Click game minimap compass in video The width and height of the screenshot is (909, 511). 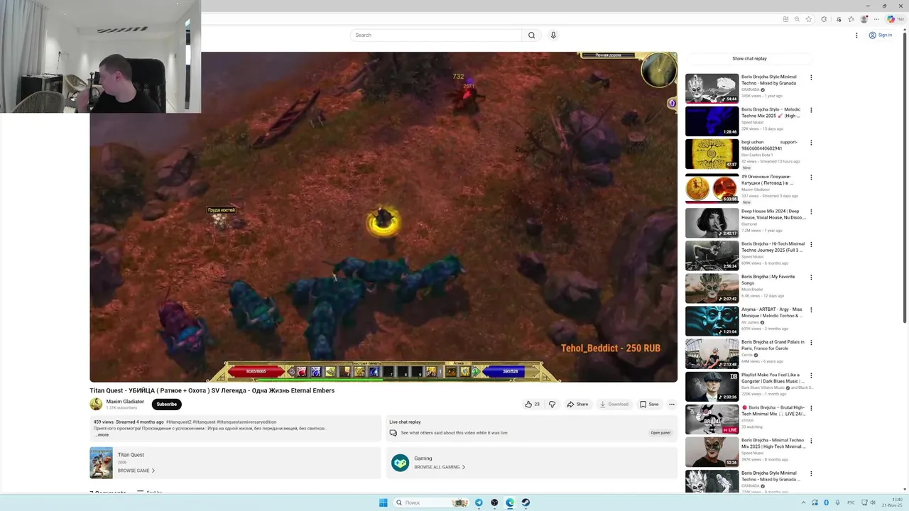pos(658,69)
